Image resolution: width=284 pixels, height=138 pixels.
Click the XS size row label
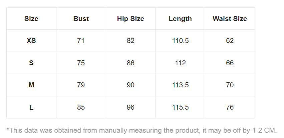(x=31, y=41)
